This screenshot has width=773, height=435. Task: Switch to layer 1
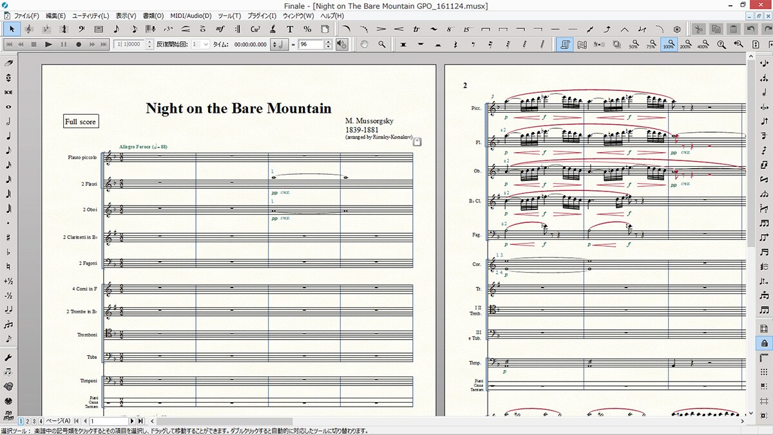coord(21,421)
